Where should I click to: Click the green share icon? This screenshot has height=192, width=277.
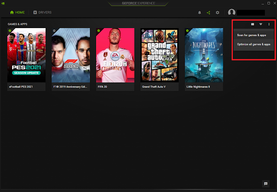click(x=209, y=13)
